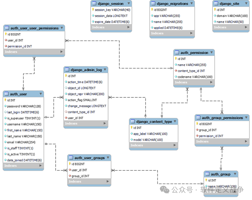Select the date_joined DATETIME(6) column
This screenshot has height=200, width=252.
pyautogui.click(x=23, y=160)
